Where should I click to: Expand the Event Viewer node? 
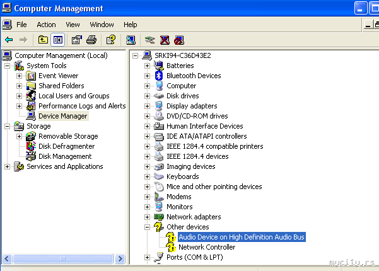[19, 76]
